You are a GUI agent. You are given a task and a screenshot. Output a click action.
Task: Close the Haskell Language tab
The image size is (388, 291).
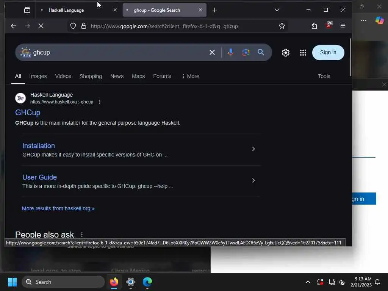coord(115,10)
